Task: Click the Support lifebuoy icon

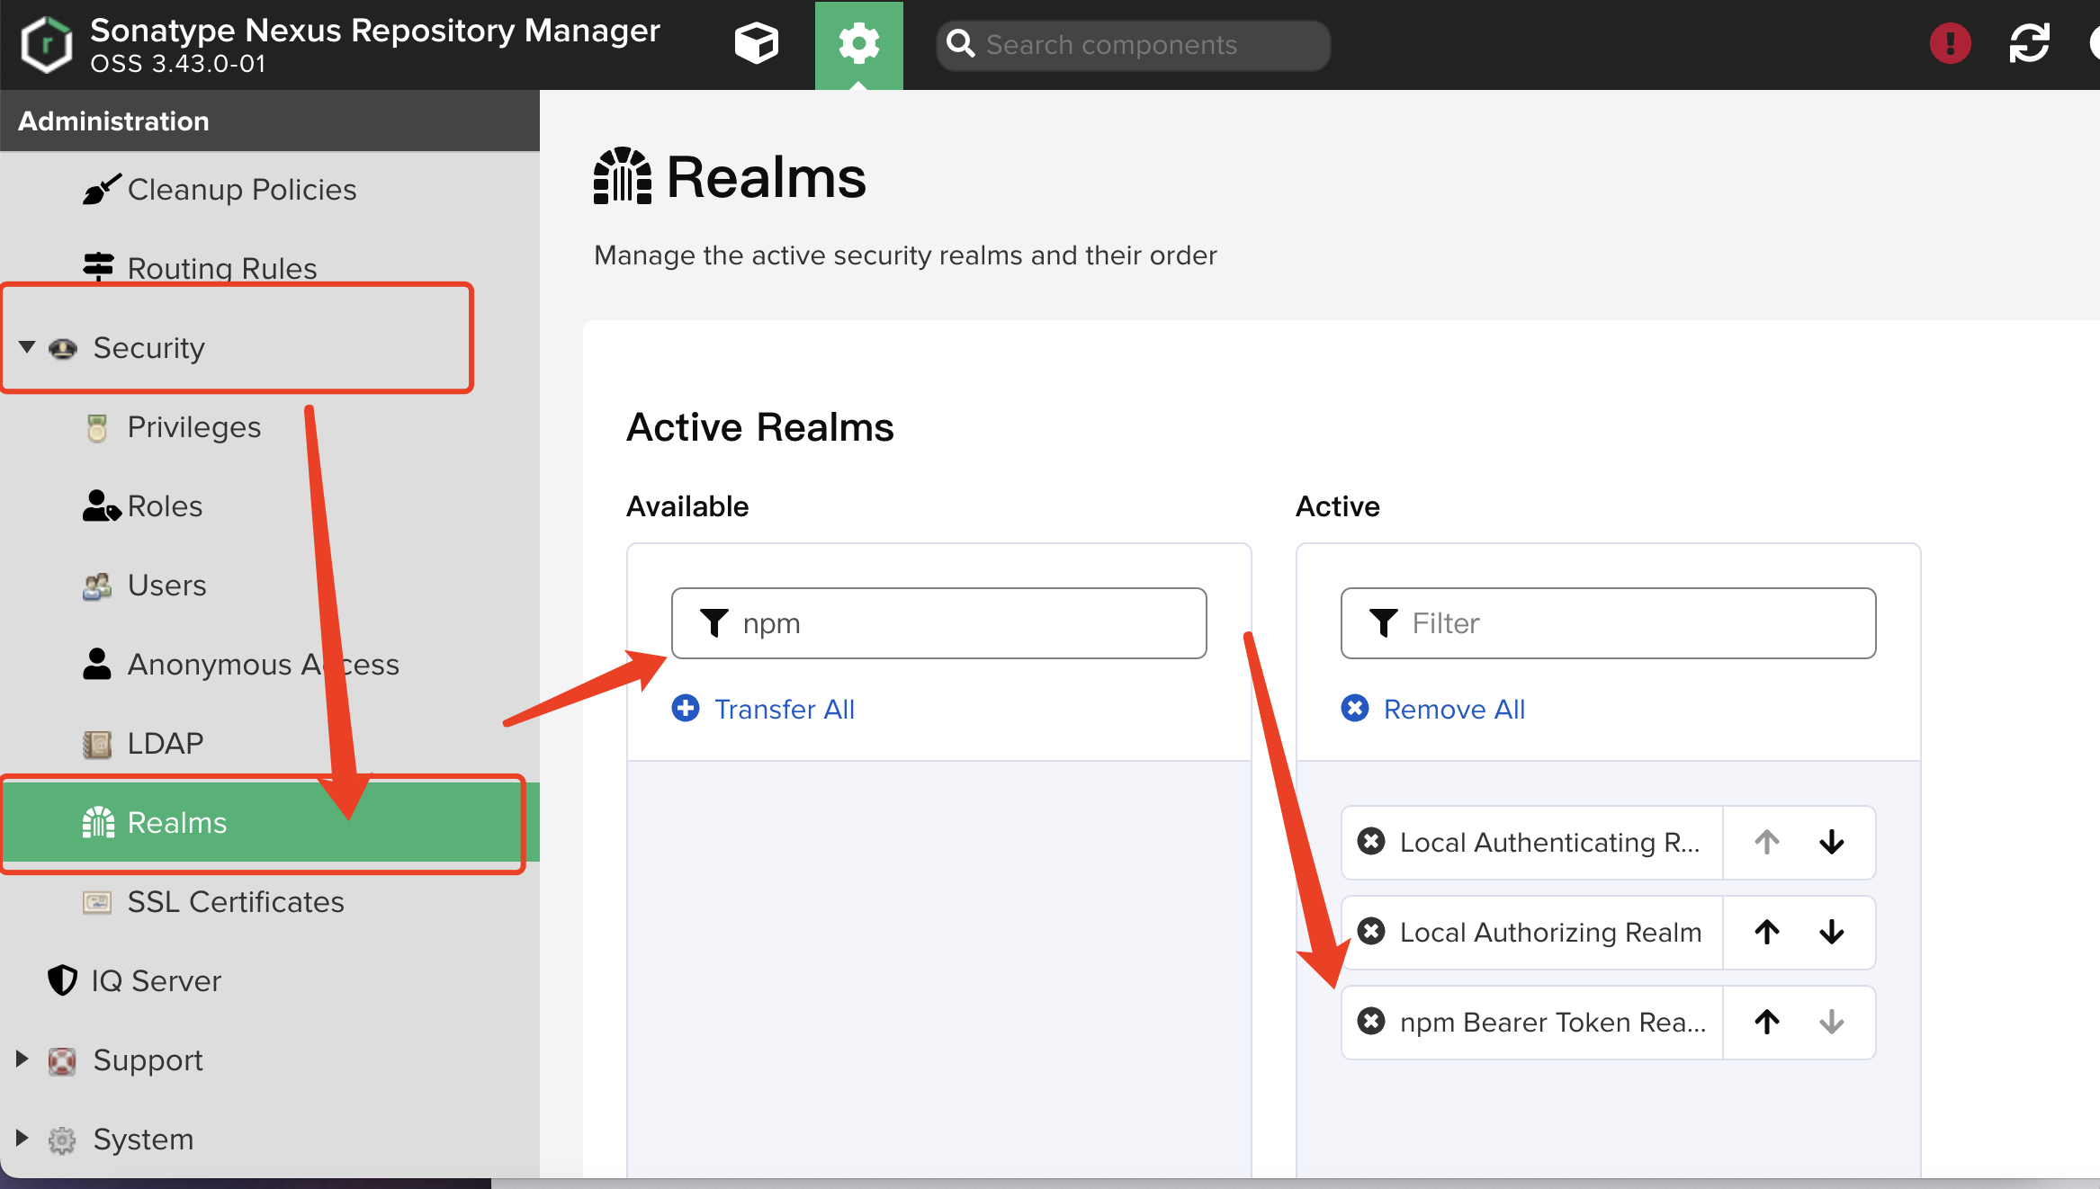Action: [x=62, y=1061]
